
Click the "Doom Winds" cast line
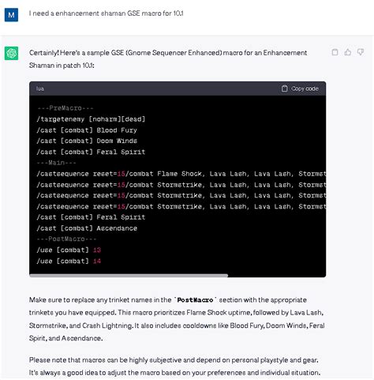[x=87, y=141]
